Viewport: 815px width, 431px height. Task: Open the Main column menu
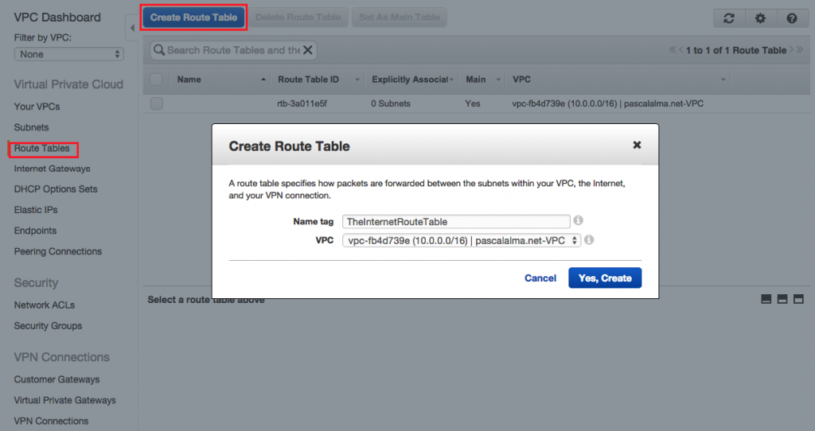tap(498, 80)
